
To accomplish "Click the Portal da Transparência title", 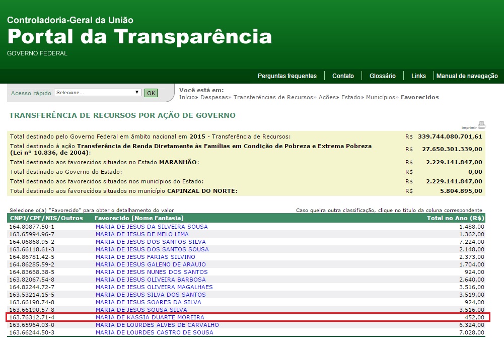I will pyautogui.click(x=139, y=37).
